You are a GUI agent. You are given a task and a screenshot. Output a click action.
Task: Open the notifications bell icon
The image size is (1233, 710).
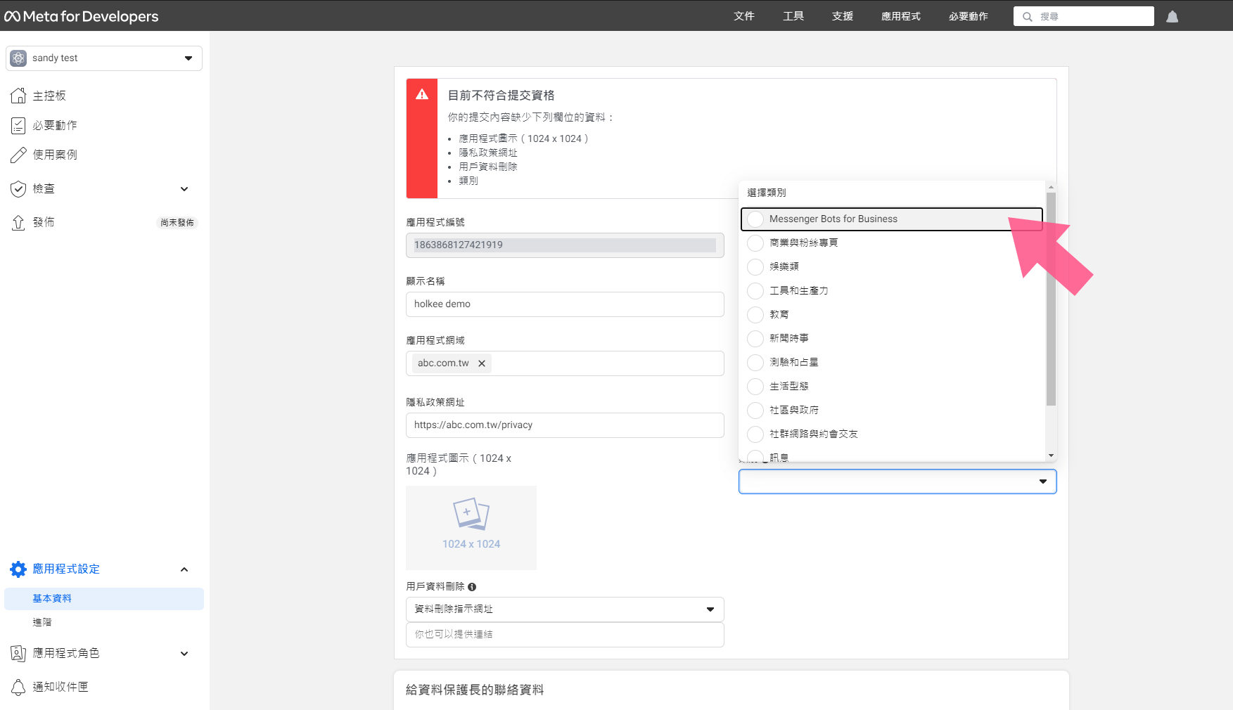1172,16
